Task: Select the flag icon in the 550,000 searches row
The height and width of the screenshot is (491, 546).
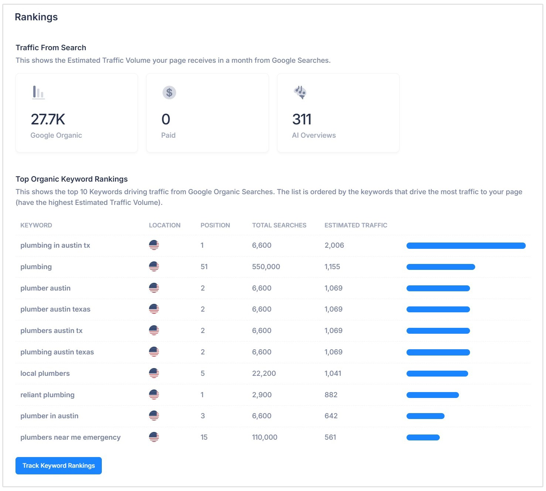Action: pos(154,267)
